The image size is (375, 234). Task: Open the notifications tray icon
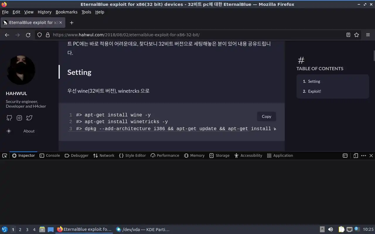pyautogui.click(x=357, y=229)
